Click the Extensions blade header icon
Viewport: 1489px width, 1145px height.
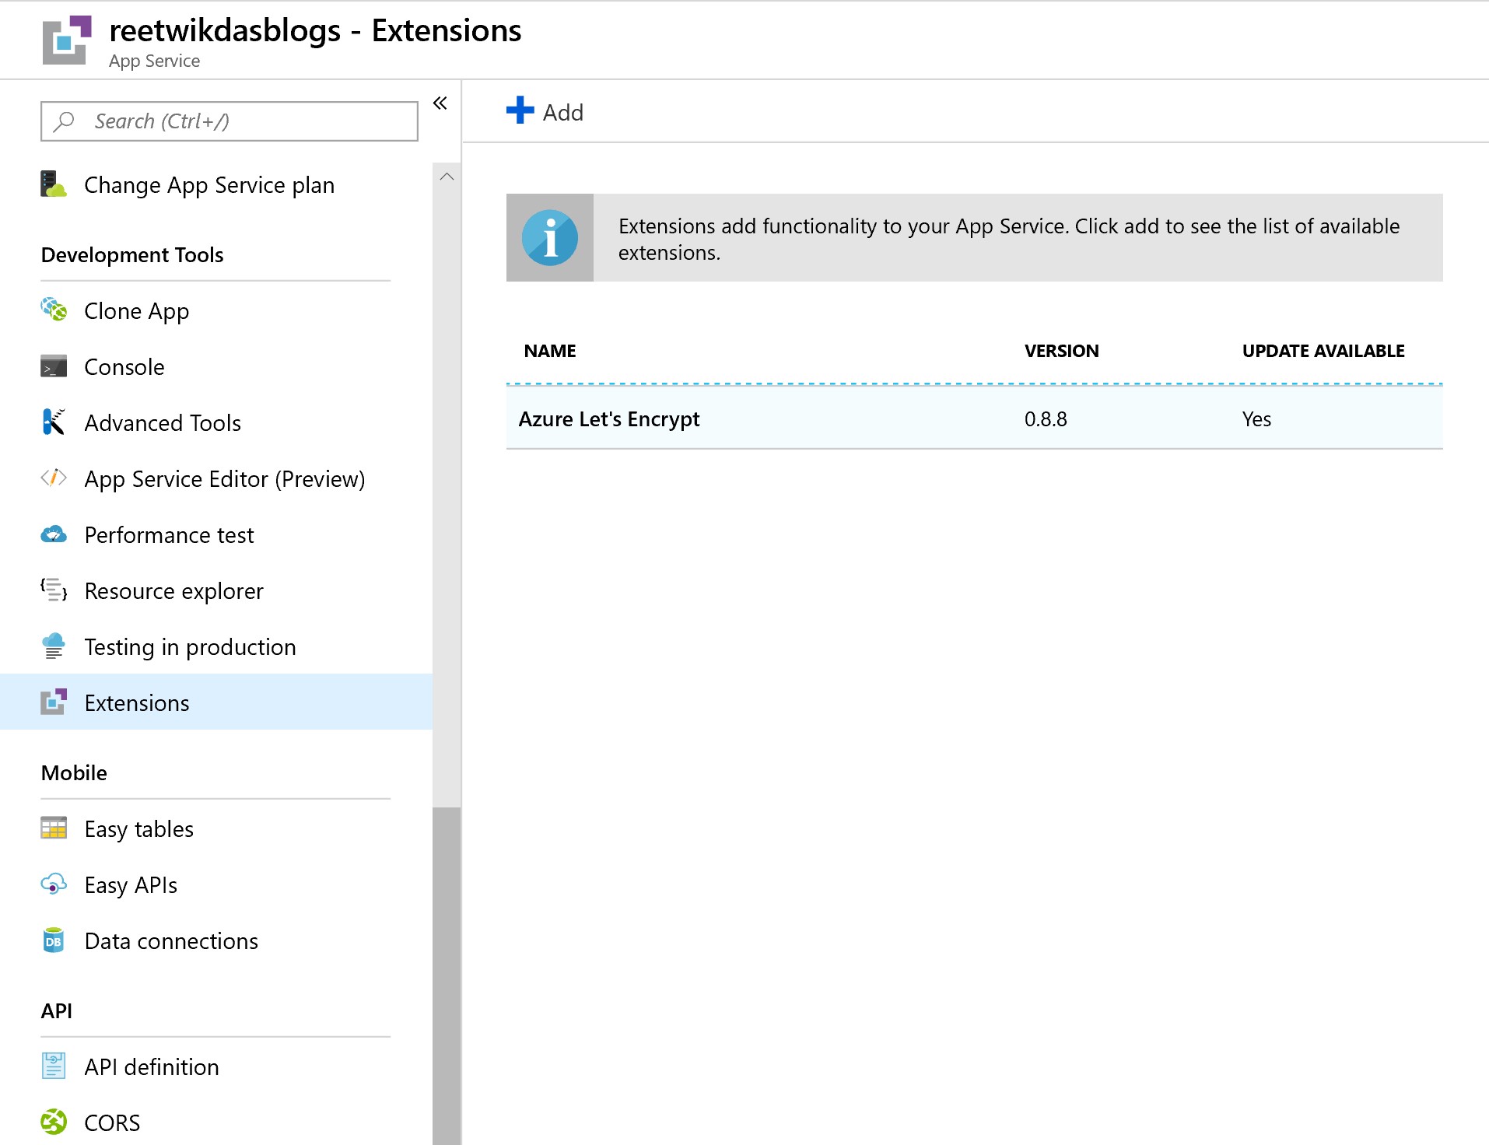click(68, 39)
